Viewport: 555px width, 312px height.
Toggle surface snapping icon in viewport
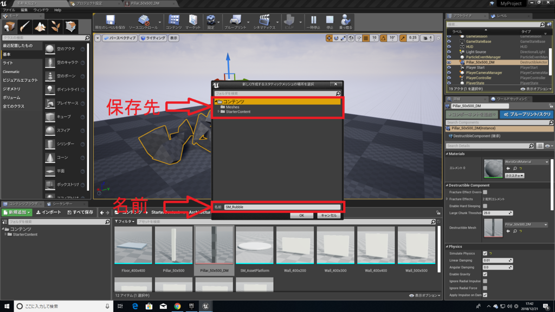coord(359,38)
